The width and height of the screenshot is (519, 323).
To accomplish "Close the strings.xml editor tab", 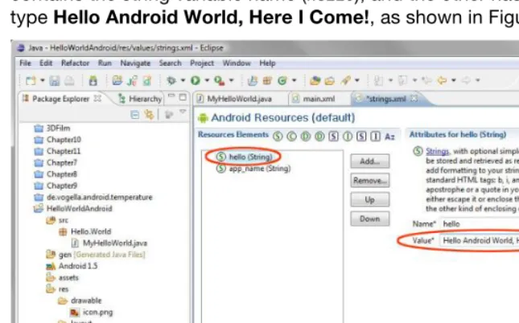I will 414,98.
